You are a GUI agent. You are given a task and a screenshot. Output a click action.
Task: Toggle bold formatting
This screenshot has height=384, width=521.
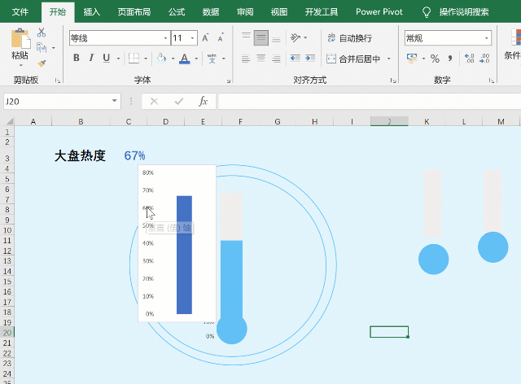(x=77, y=58)
